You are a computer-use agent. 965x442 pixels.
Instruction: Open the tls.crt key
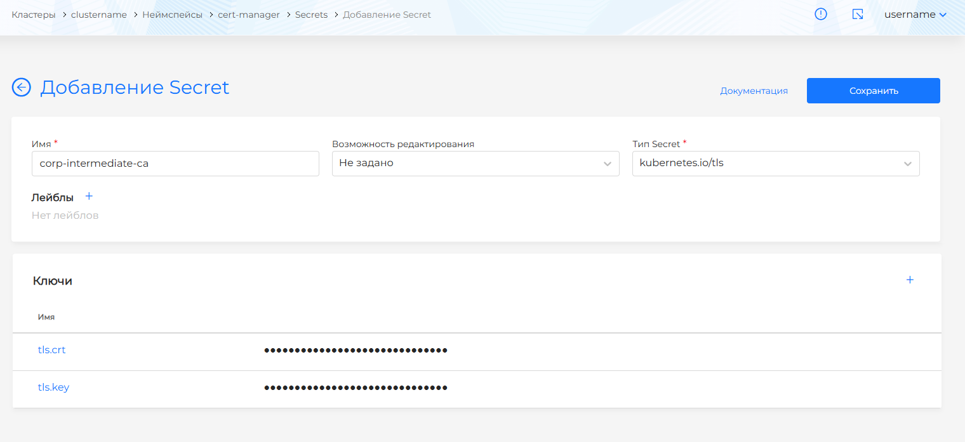[52, 350]
